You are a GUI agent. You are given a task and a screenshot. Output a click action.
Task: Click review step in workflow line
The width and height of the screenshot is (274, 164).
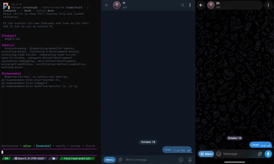75,146
